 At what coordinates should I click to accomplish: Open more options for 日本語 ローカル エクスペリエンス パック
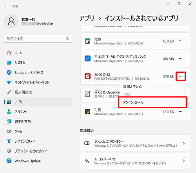click(x=181, y=59)
